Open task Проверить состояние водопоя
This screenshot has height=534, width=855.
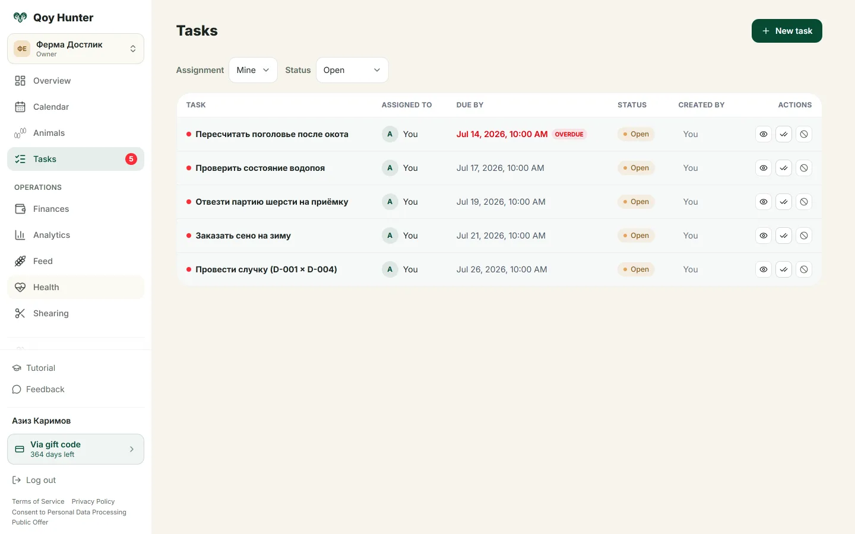pos(260,168)
